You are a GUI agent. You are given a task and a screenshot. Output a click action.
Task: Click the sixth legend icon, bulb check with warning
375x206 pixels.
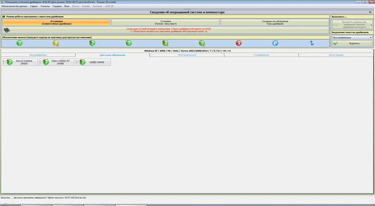[202, 43]
